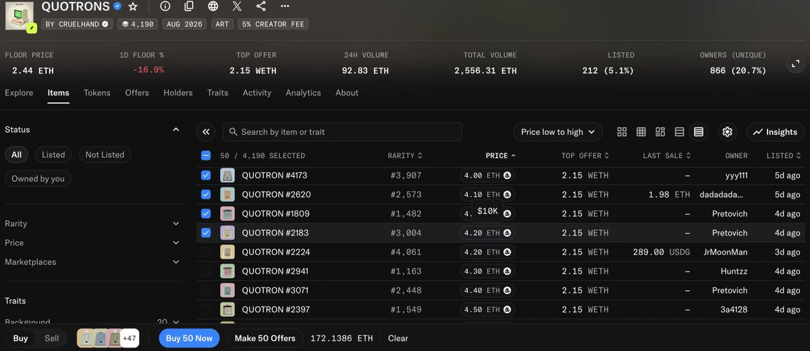This screenshot has width=810, height=351.
Task: Open the Price low to high dropdown
Action: [x=558, y=132]
